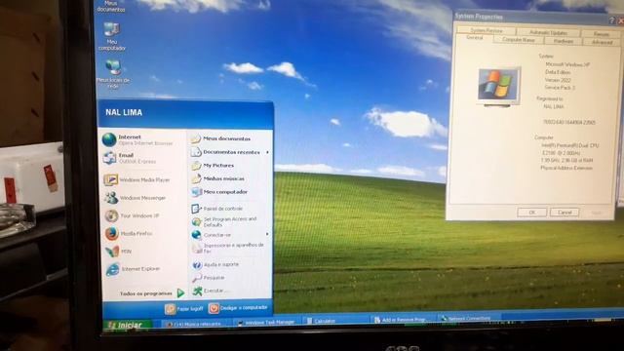The width and height of the screenshot is (624, 351).
Task: Expand Todos os programas green arrow
Action: pos(180,293)
